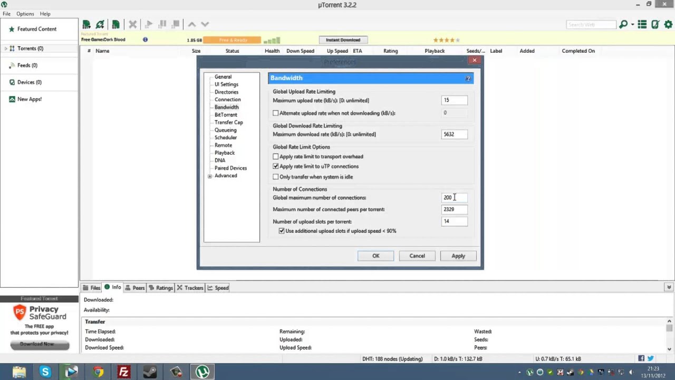
Task: Toggle Use additional upload slots checkbox
Action: tap(282, 231)
